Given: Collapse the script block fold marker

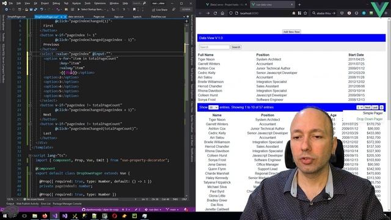Looking at the screenshot, I should click(x=30, y=155).
